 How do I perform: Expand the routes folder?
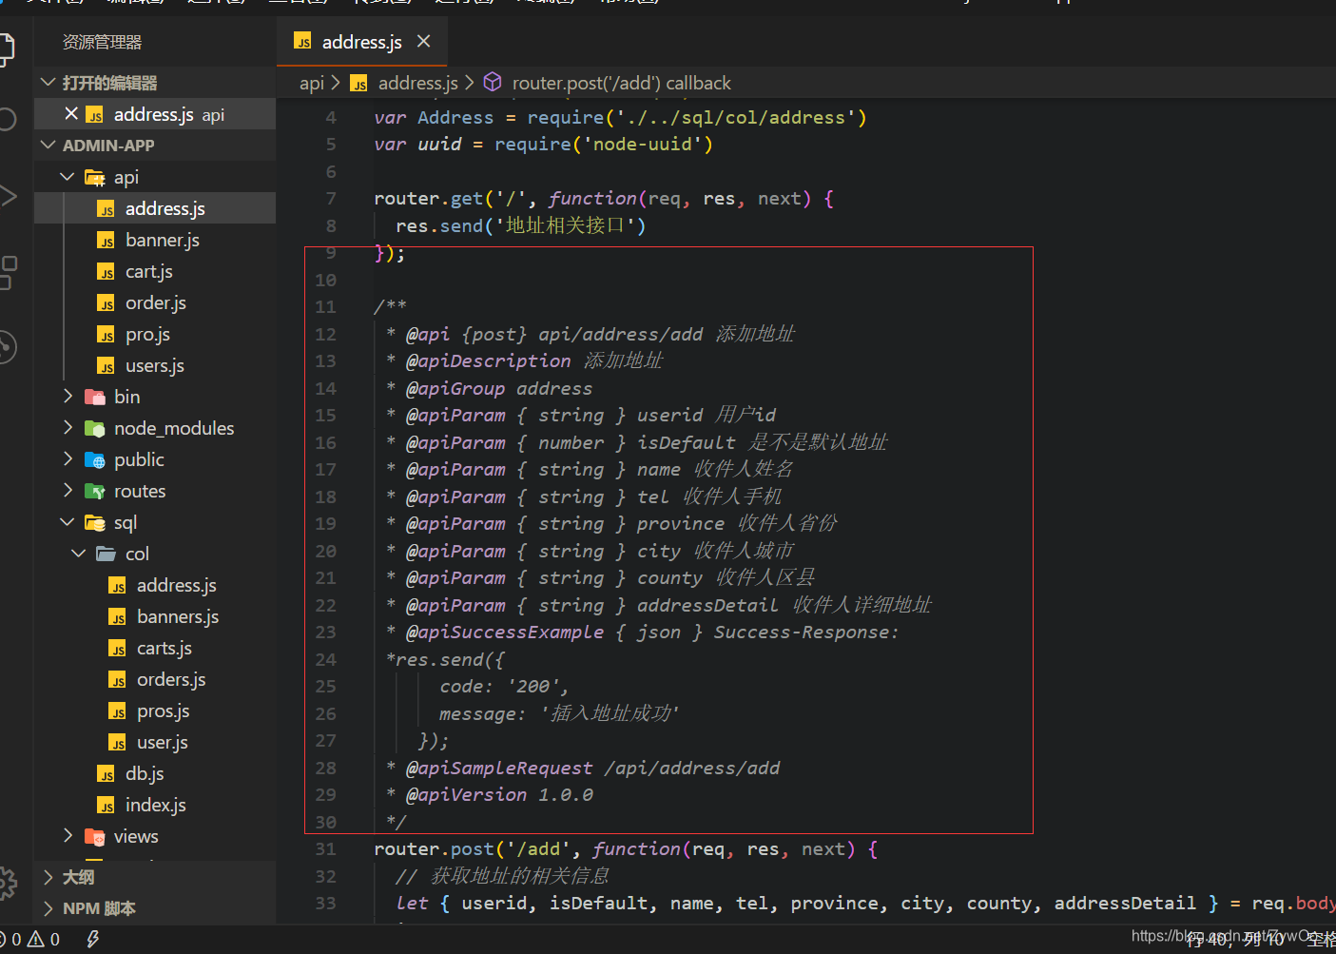pos(68,490)
